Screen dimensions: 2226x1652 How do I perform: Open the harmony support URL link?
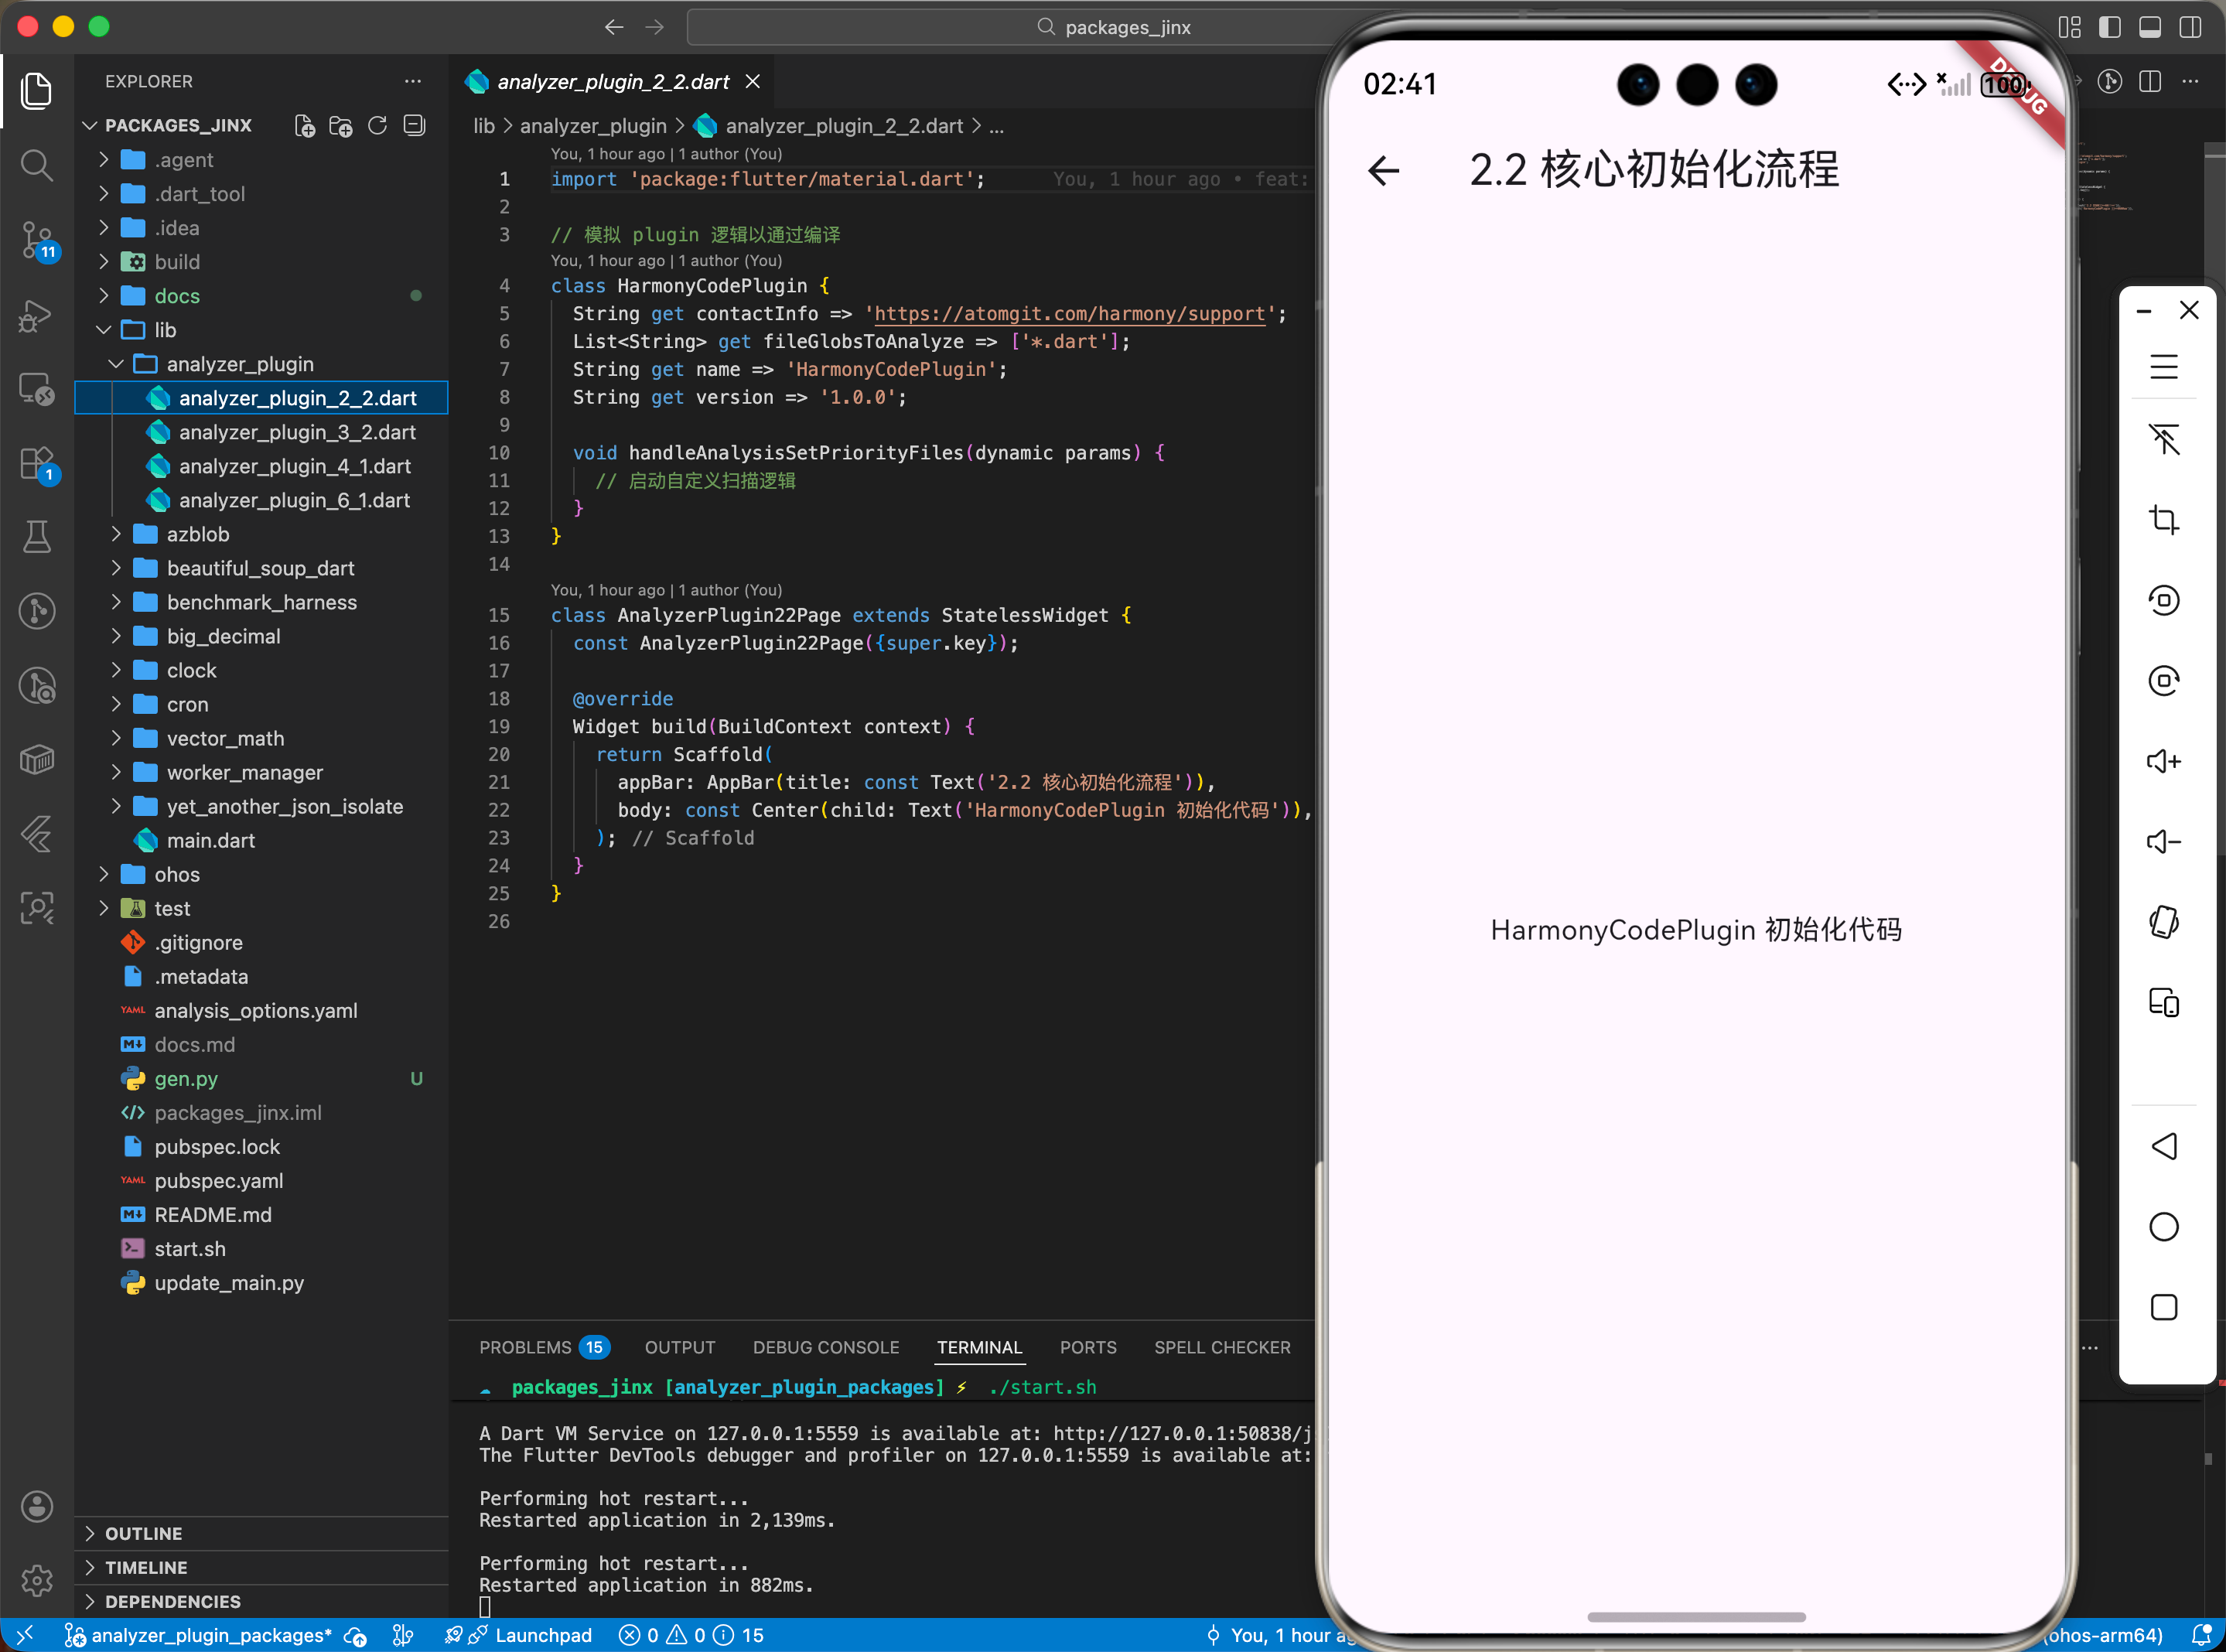[1069, 314]
